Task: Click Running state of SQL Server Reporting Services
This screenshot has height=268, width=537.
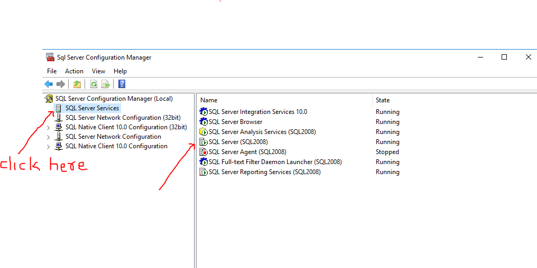Action: click(x=387, y=172)
